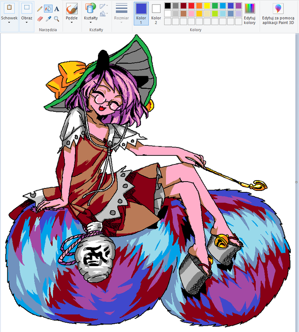Pick the dark gray color swatch
Viewport: 299px width, 332px height.
[x=176, y=6]
